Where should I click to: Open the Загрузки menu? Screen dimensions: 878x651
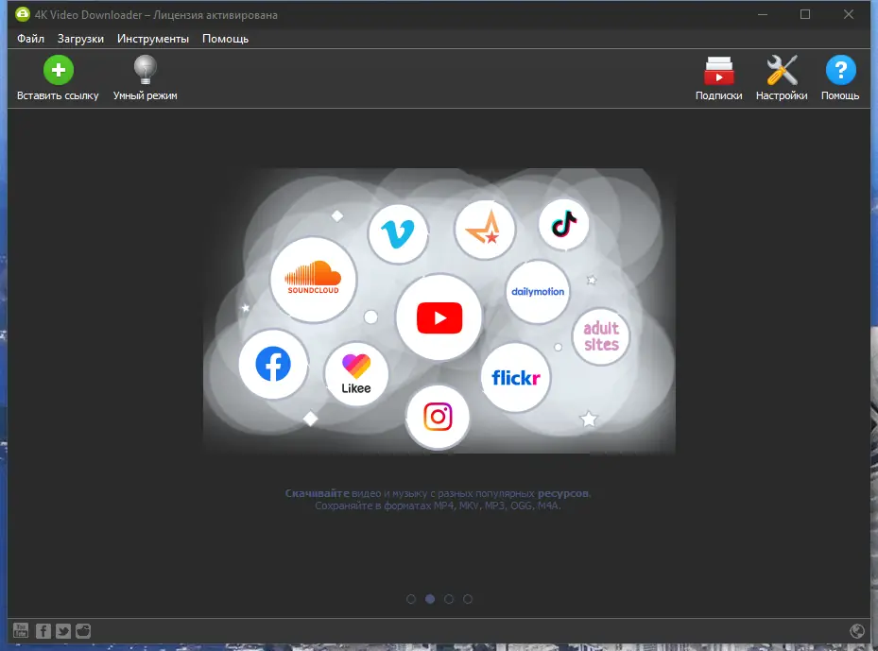pos(79,39)
